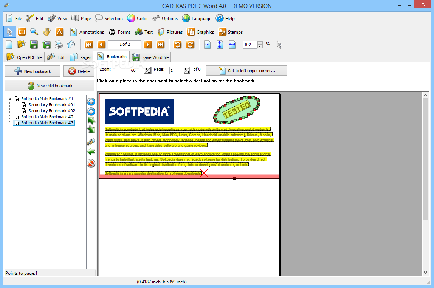Collapse Softpedia Main Bookmark #1 node
434x288 pixels.
tap(10, 99)
